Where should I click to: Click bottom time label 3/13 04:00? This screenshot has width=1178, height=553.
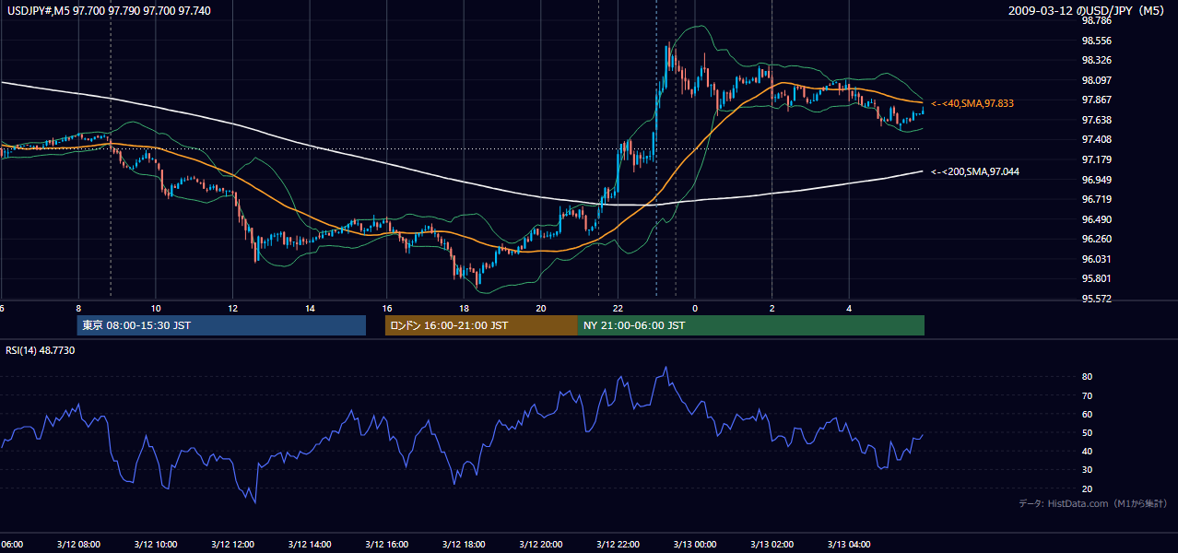coord(848,544)
